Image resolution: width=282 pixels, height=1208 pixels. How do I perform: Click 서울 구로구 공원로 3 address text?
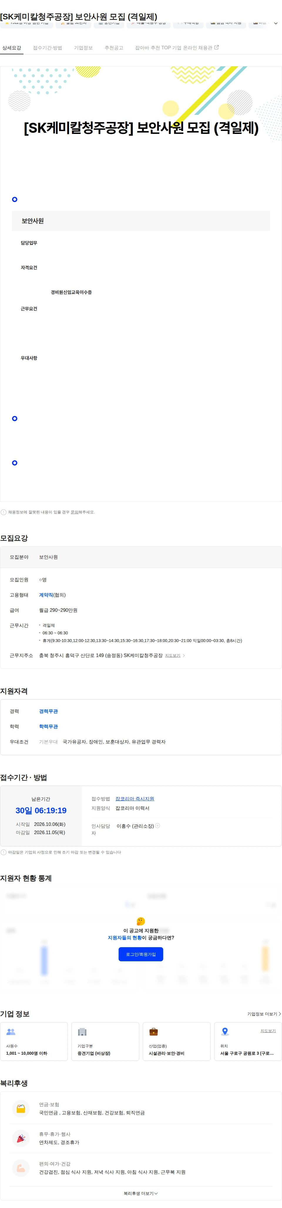[247, 1053]
